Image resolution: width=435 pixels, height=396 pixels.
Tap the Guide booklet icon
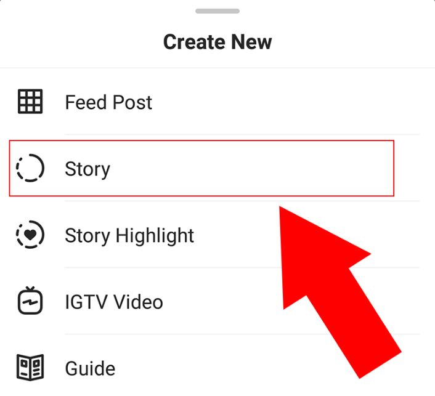coord(30,368)
